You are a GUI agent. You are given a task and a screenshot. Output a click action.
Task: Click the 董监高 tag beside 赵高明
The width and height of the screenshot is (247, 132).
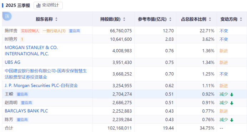26,103
